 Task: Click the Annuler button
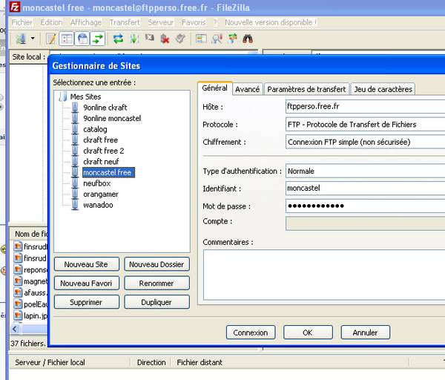tap(365, 332)
